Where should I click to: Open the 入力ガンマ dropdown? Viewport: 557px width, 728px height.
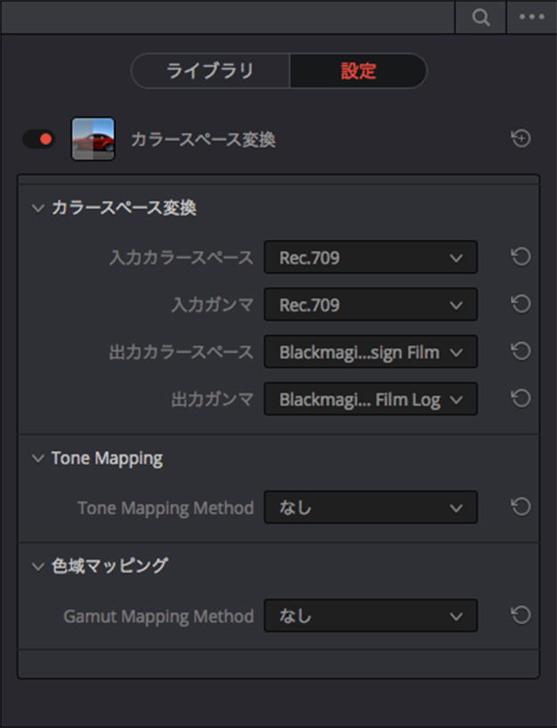(x=370, y=305)
